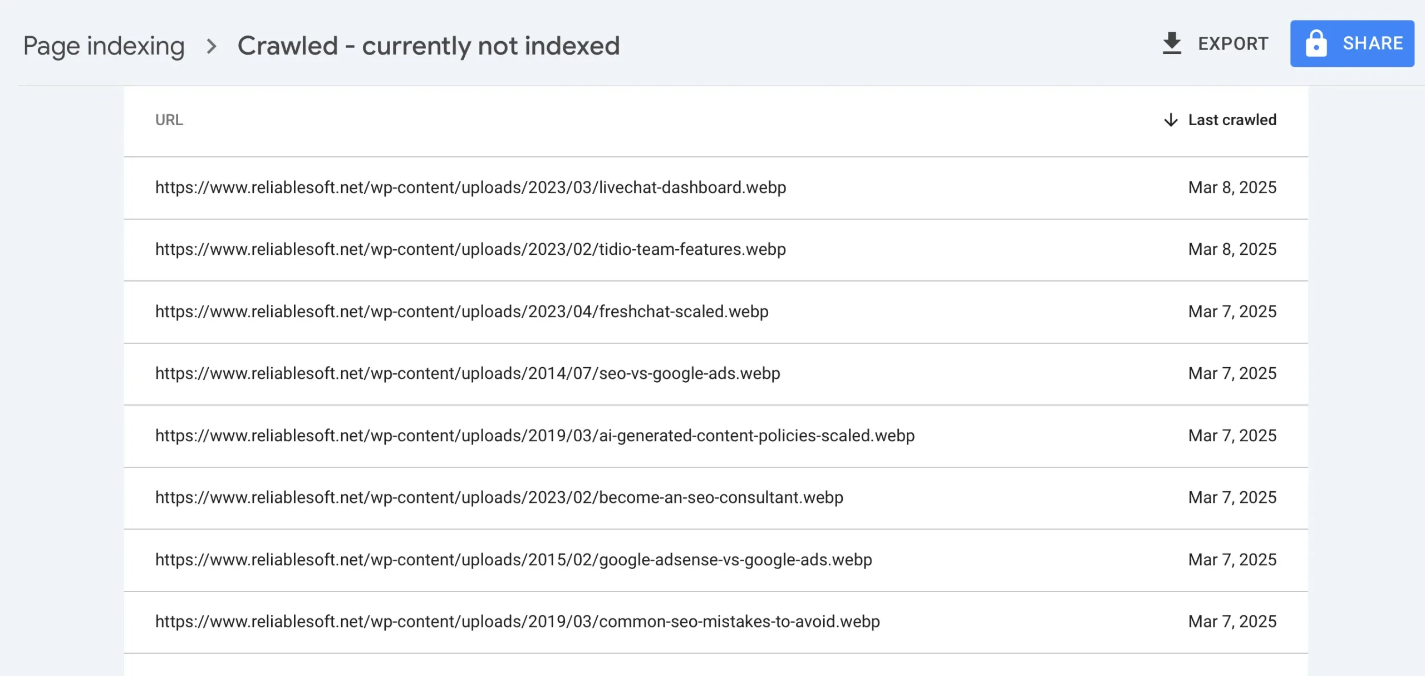Open the tidio-team-features.webp URL row
The height and width of the screenshot is (676, 1425).
coord(470,249)
